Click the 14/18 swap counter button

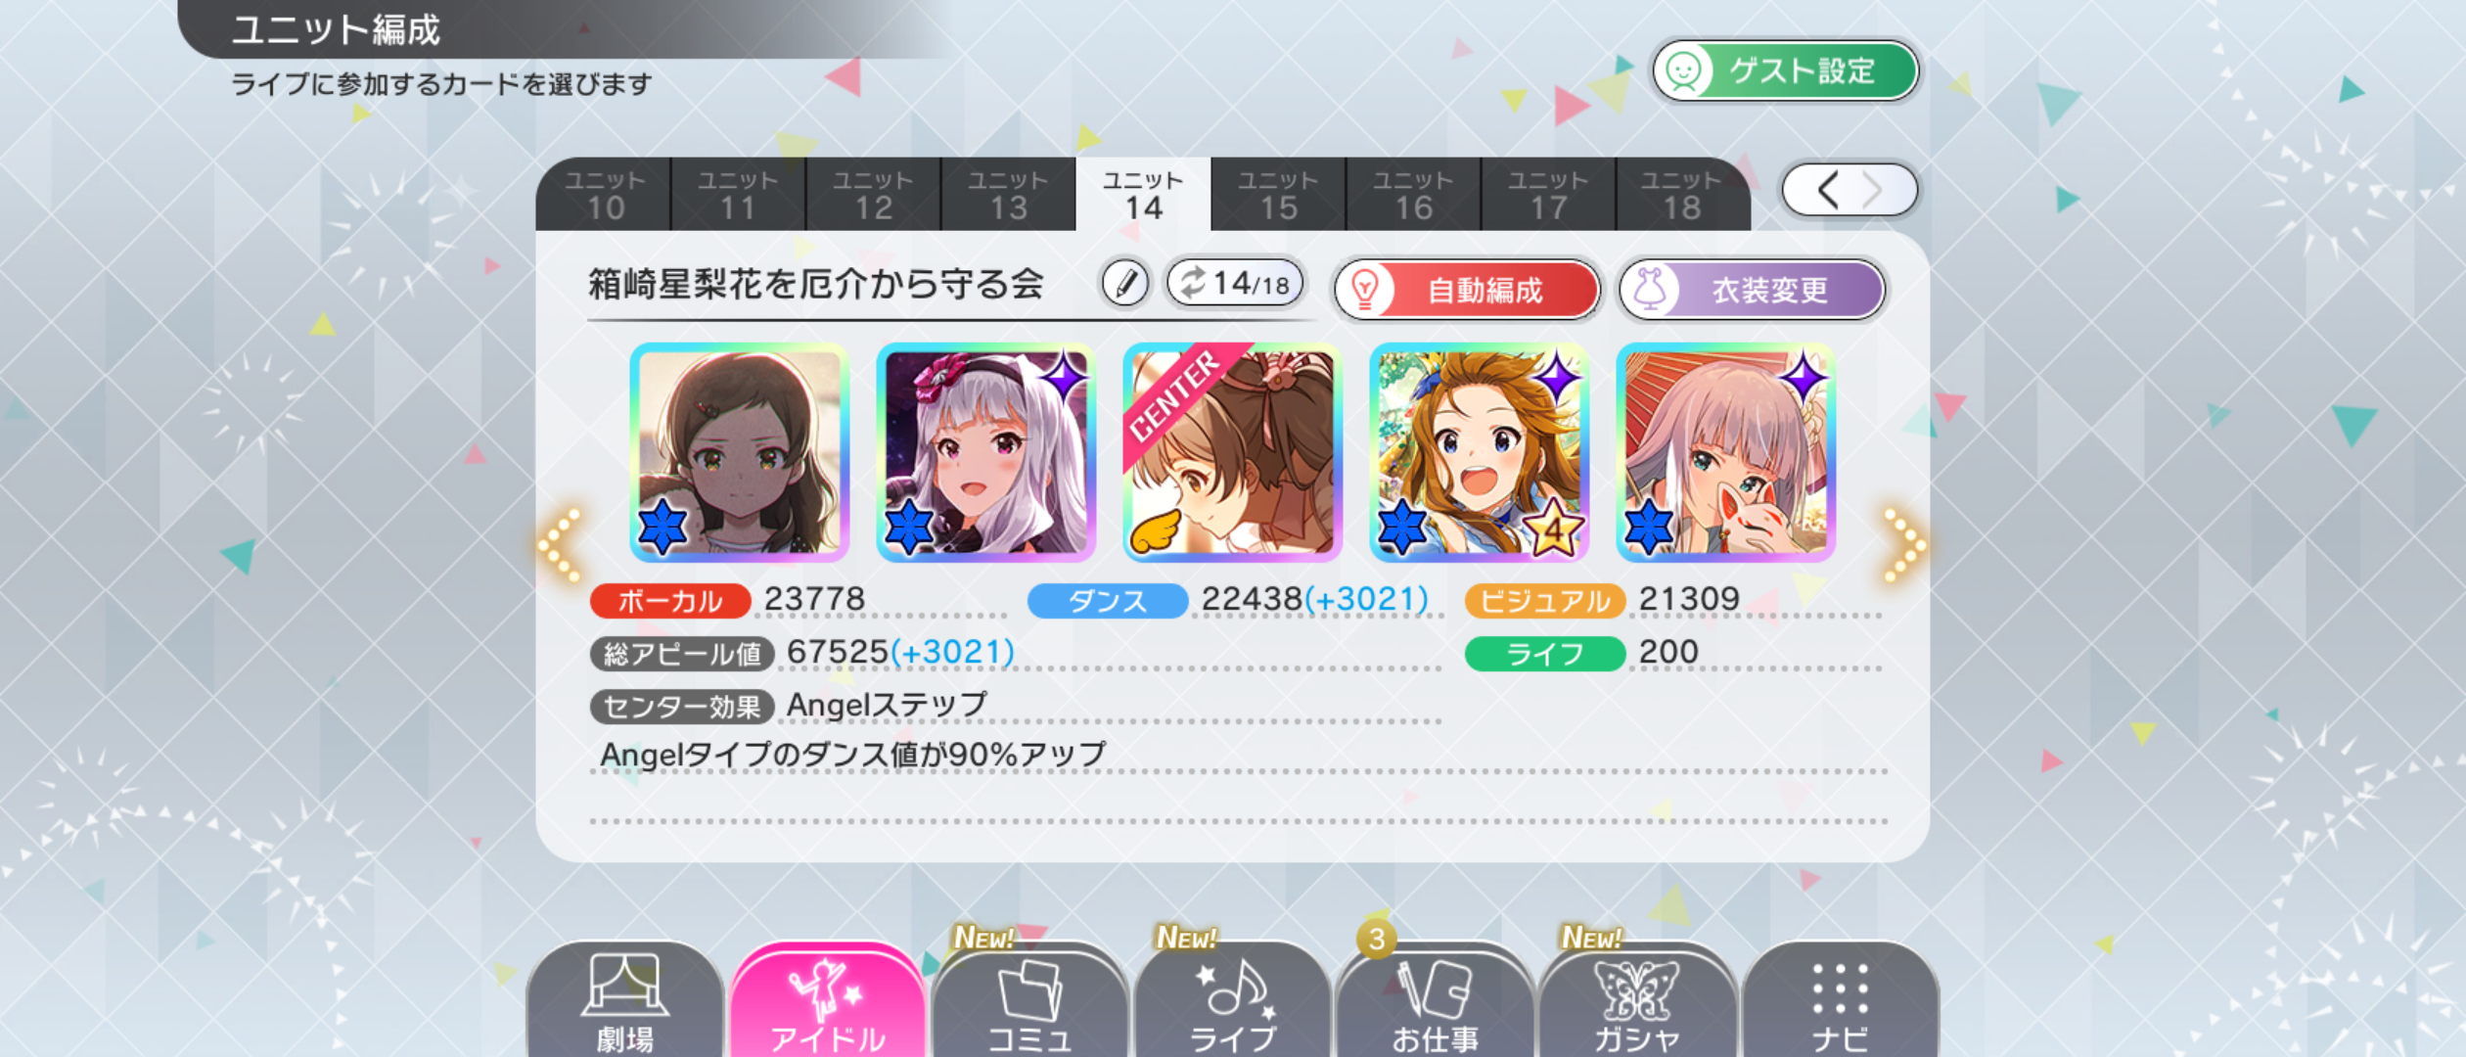1236,284
